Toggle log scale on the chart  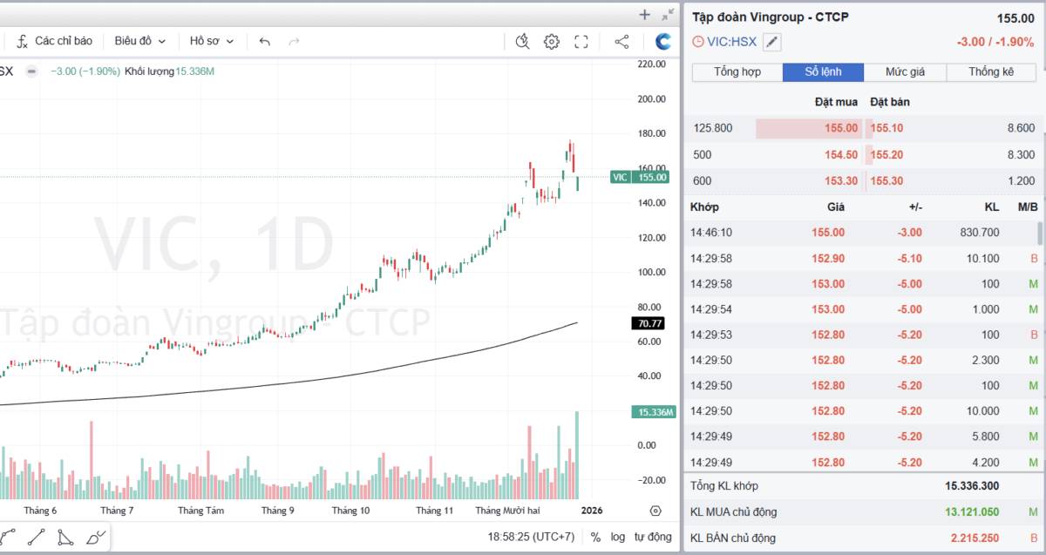(617, 537)
